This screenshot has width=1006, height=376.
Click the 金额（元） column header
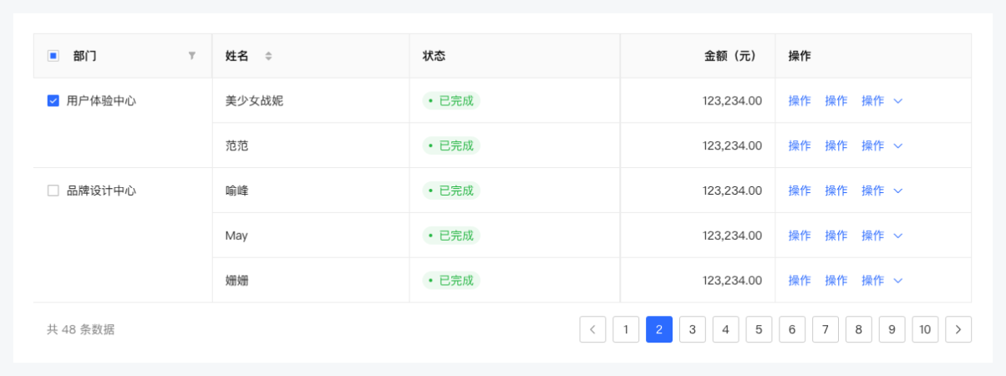pyautogui.click(x=729, y=56)
